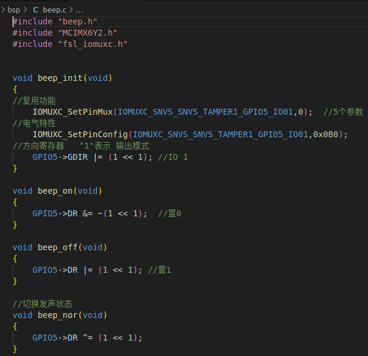Click the //复用功能 comment
The width and height of the screenshot is (368, 356).
click(x=34, y=100)
